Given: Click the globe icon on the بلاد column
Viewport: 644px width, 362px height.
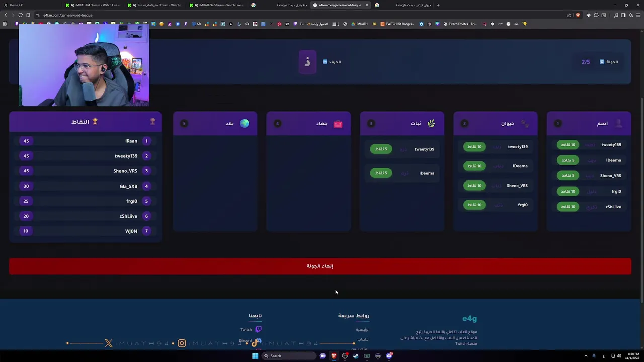Looking at the screenshot, I should 245,123.
